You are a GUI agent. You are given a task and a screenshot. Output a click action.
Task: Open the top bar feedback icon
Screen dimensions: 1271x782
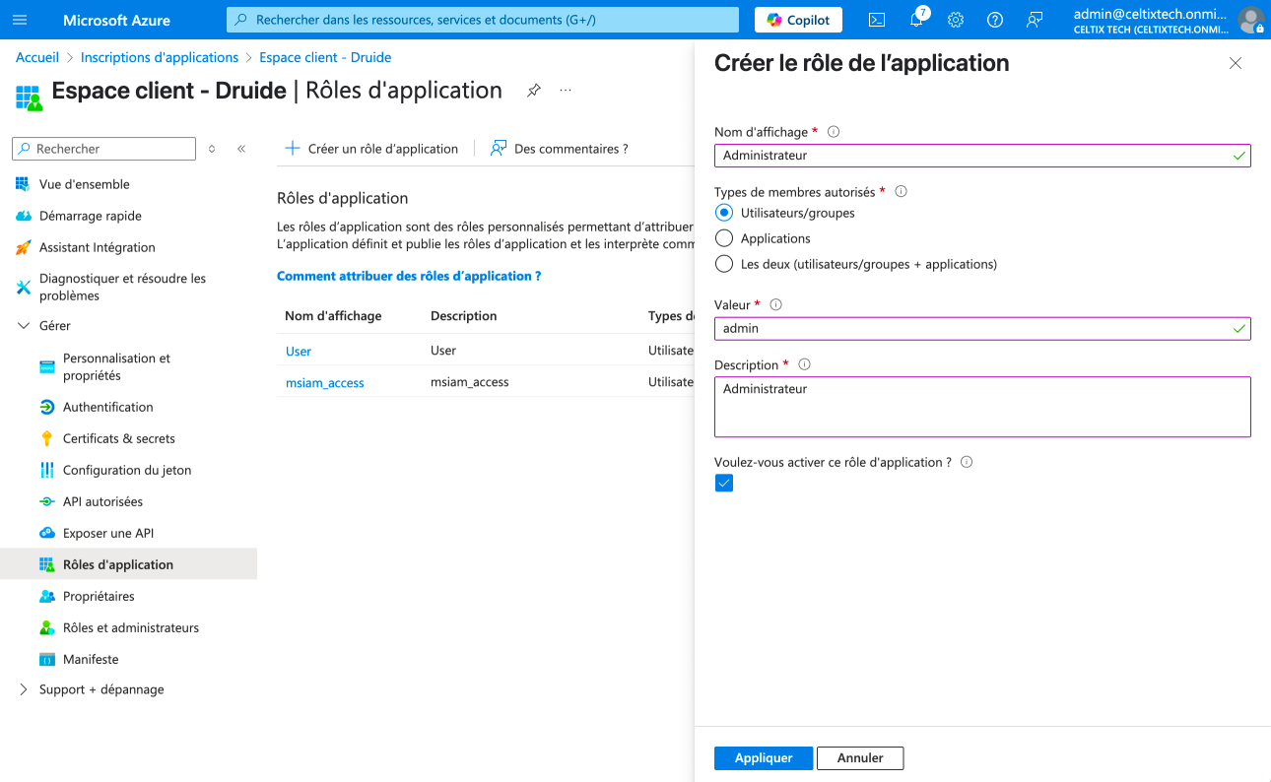click(x=1034, y=20)
